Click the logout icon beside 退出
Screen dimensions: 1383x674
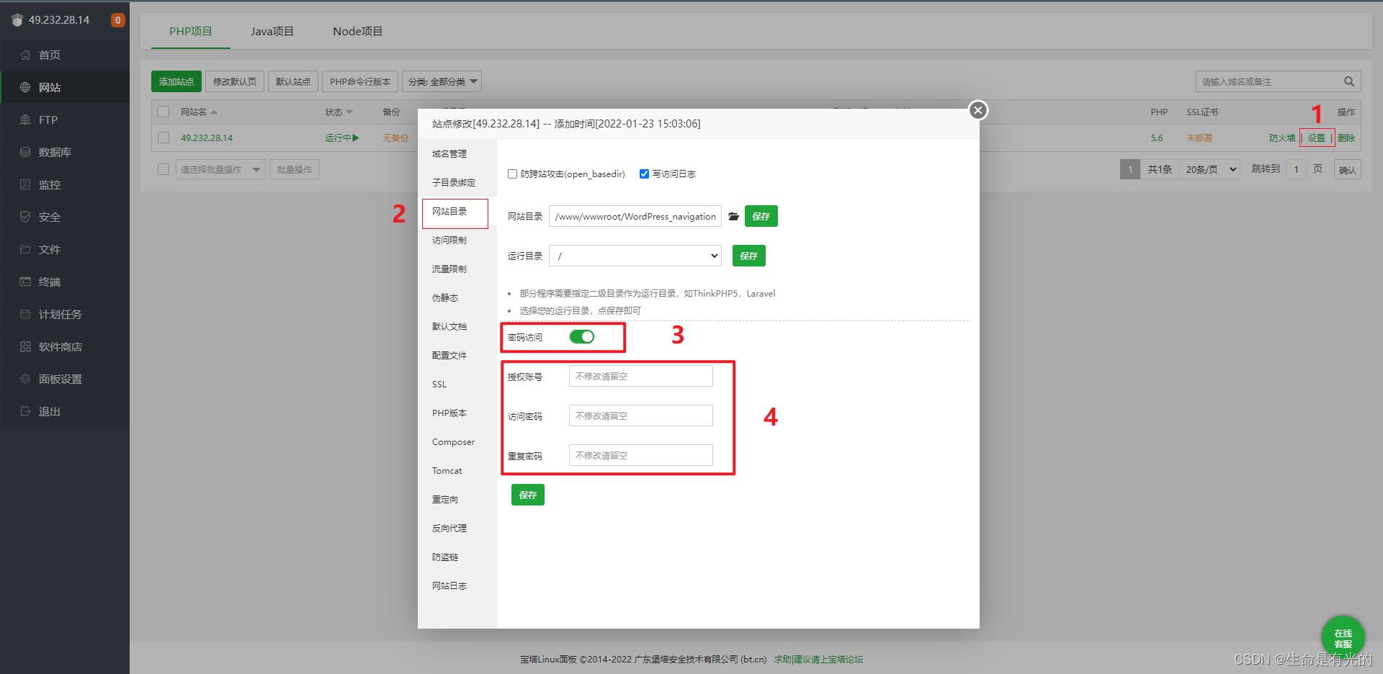tap(25, 411)
